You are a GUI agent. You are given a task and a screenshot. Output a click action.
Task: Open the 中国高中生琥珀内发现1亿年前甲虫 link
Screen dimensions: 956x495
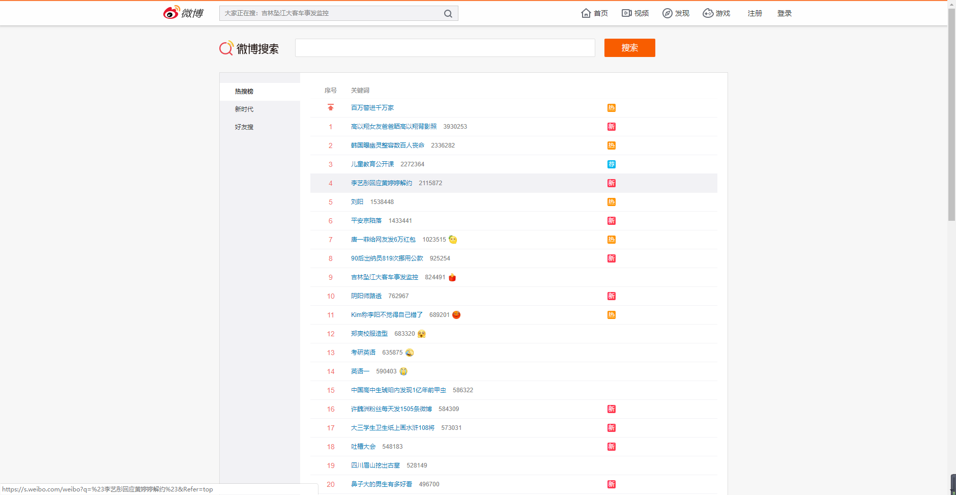tap(398, 390)
